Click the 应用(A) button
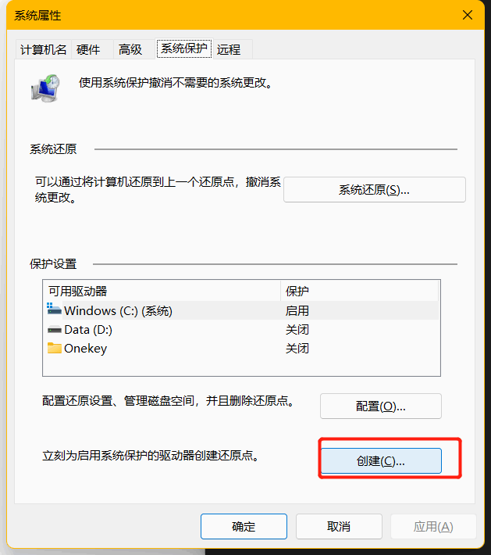491x555 pixels. 433,526
